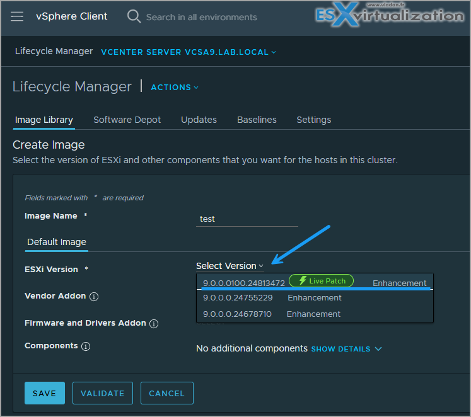
Task: Expand Show Details for components
Action: pyautogui.click(x=346, y=349)
